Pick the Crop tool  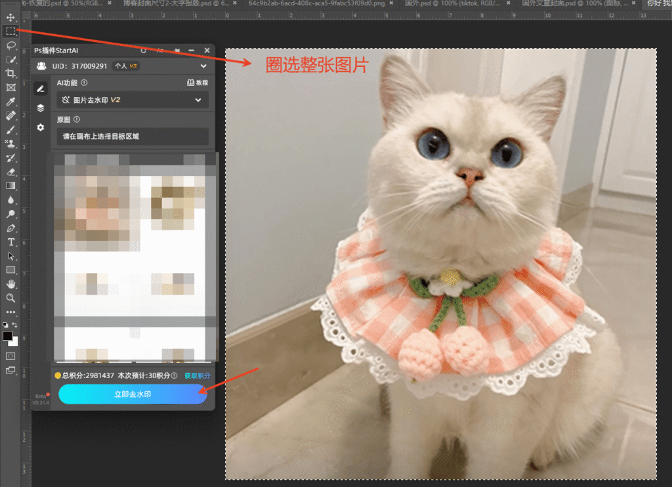10,74
